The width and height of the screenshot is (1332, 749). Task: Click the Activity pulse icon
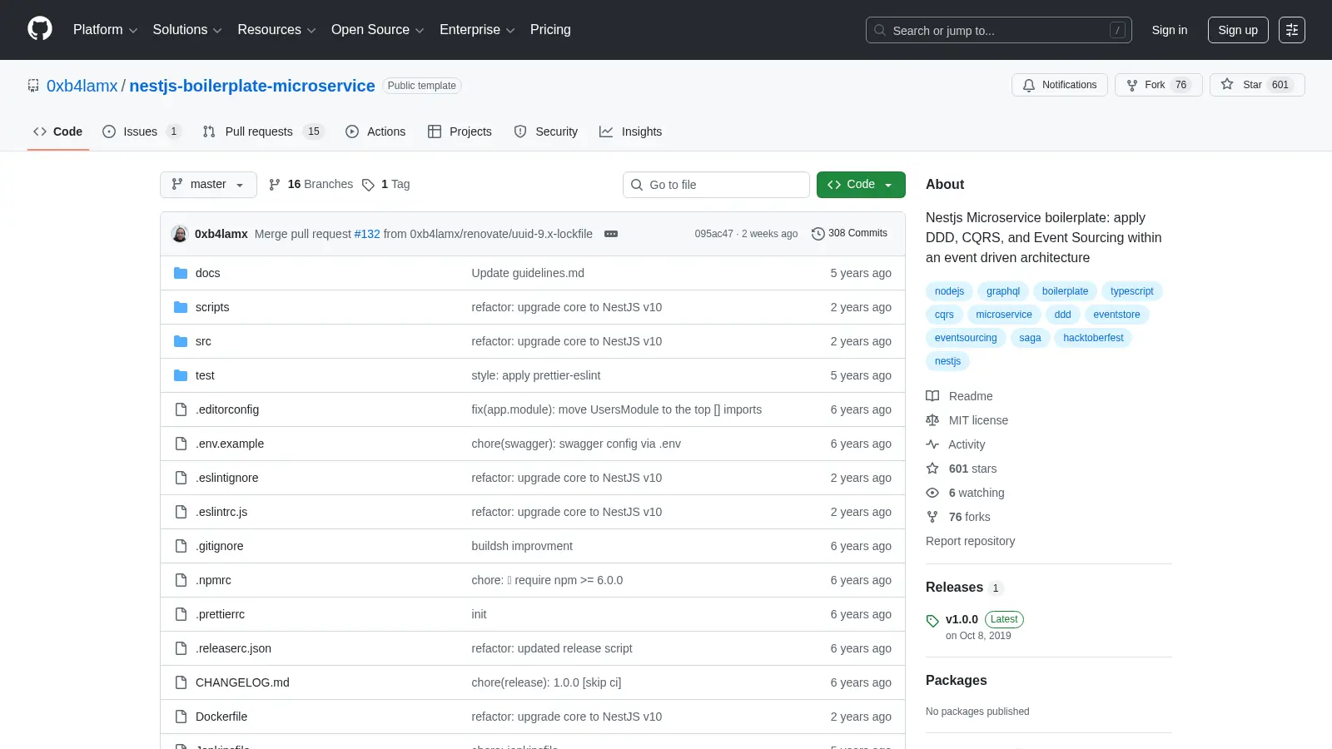932,444
